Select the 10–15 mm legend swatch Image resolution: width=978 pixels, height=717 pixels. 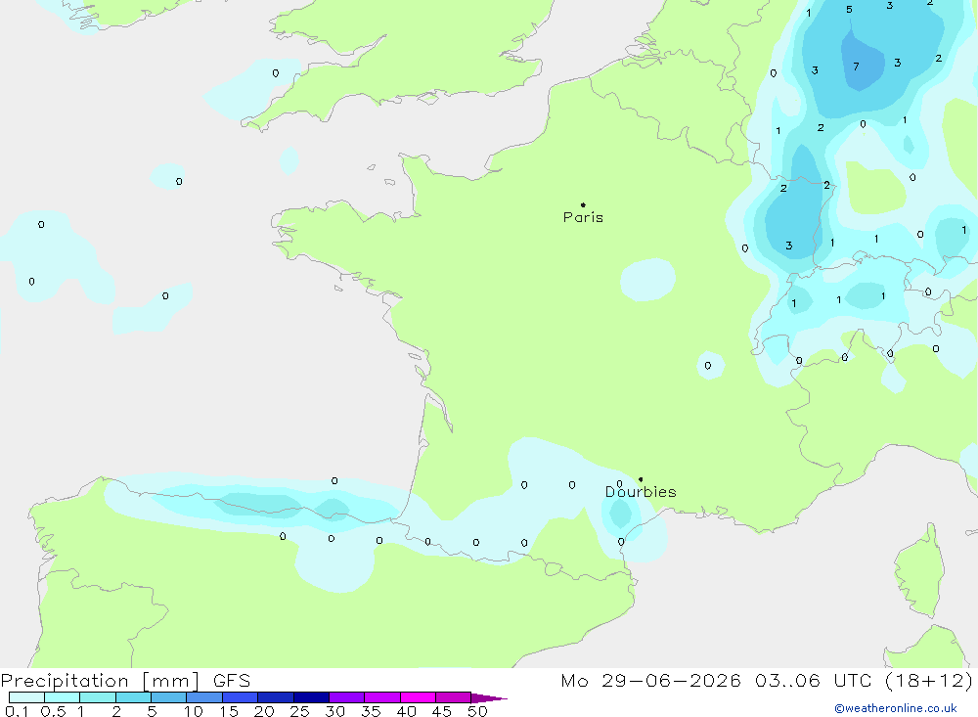[204, 697]
